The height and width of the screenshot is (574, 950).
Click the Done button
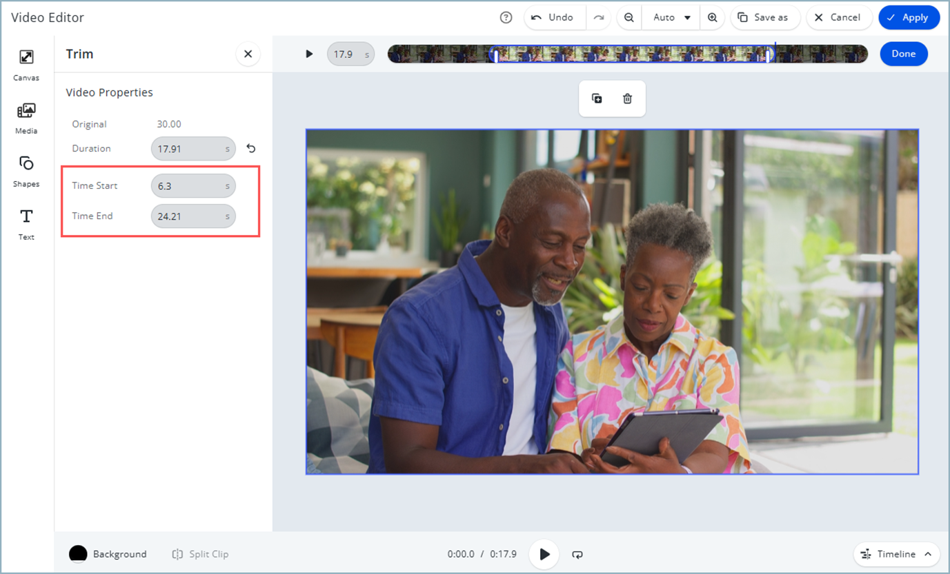(903, 54)
